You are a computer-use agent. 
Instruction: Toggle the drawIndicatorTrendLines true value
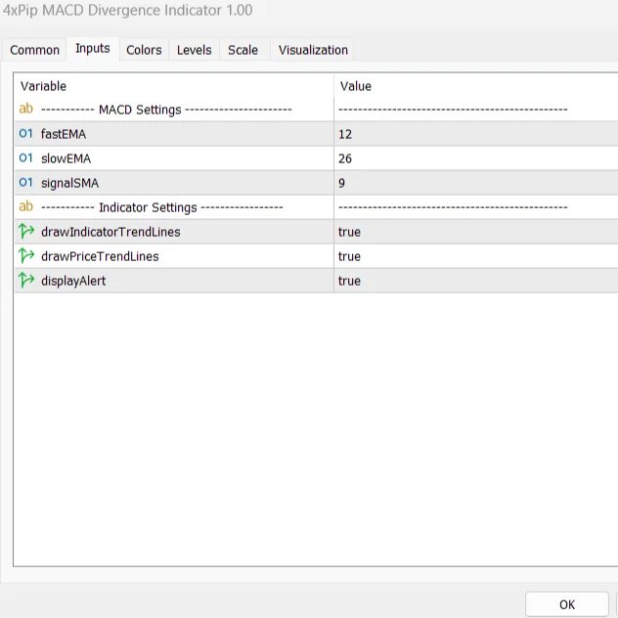[349, 232]
